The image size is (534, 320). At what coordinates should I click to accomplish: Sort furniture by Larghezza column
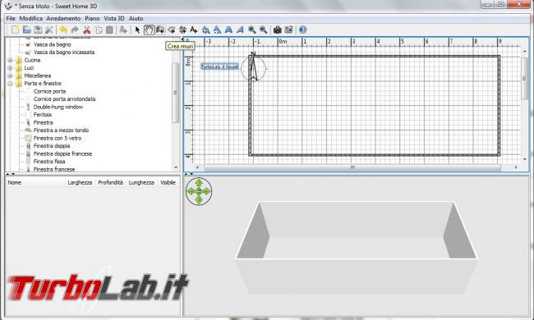tap(80, 183)
